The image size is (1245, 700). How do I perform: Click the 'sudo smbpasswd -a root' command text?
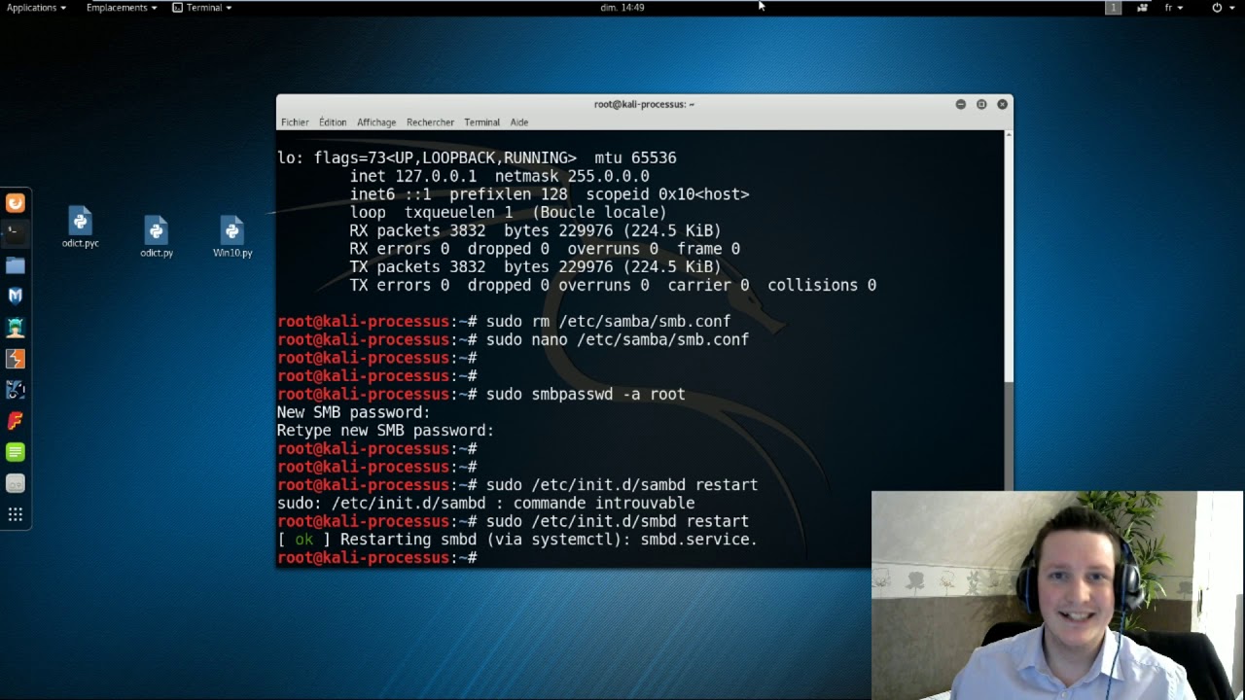coord(586,394)
